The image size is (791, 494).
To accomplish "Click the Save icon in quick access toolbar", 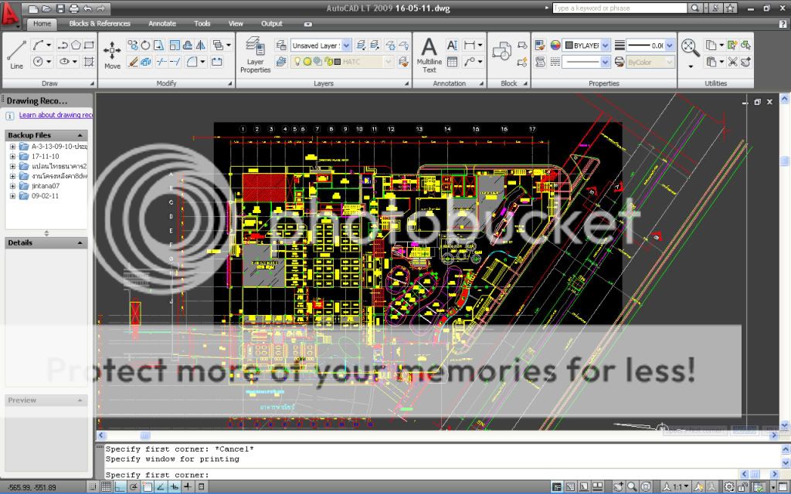I will point(59,8).
